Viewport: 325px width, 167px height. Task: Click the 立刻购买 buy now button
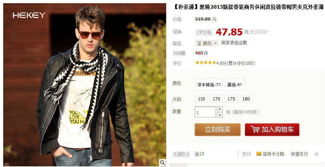pos(218,130)
